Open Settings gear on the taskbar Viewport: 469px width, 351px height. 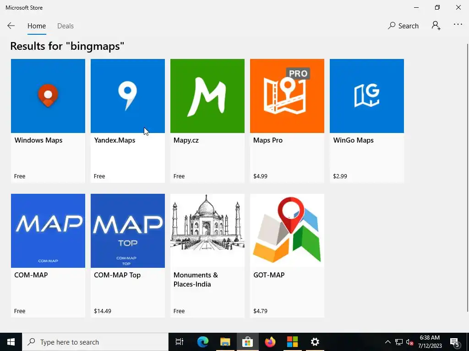pyautogui.click(x=315, y=342)
